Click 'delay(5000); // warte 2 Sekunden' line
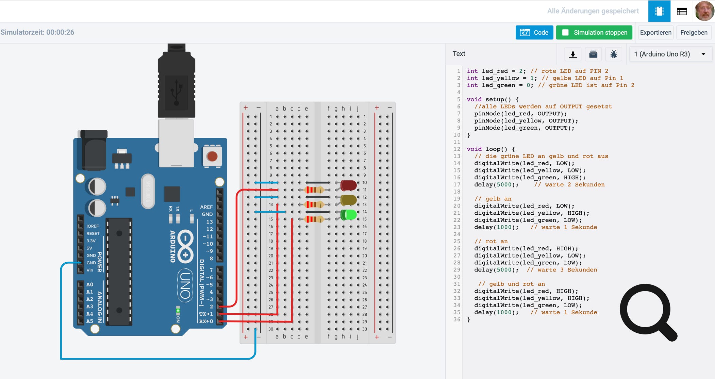715x379 pixels. pos(539,185)
